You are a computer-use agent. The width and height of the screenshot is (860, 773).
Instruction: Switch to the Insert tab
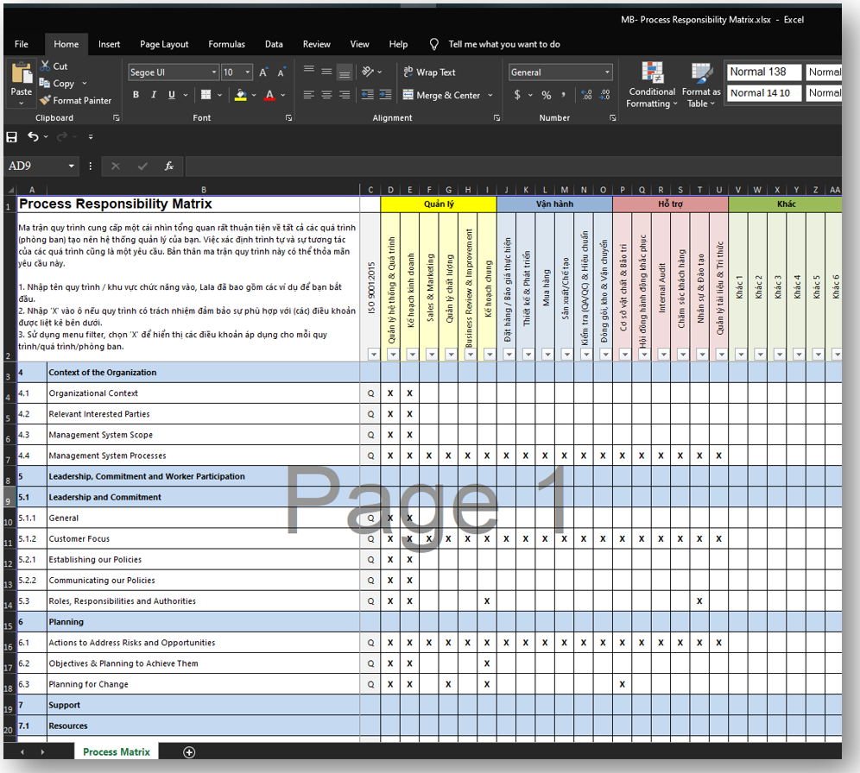coord(109,44)
